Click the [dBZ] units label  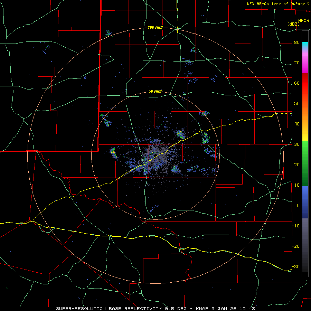pos(293,24)
